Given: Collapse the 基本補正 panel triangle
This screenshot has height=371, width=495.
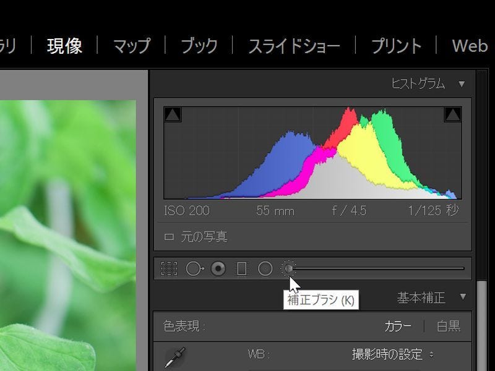Looking at the screenshot, I should pos(463,297).
